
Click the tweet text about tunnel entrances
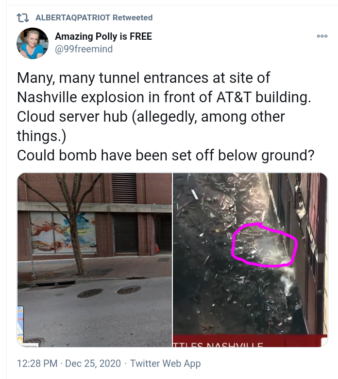pyautogui.click(x=166, y=116)
